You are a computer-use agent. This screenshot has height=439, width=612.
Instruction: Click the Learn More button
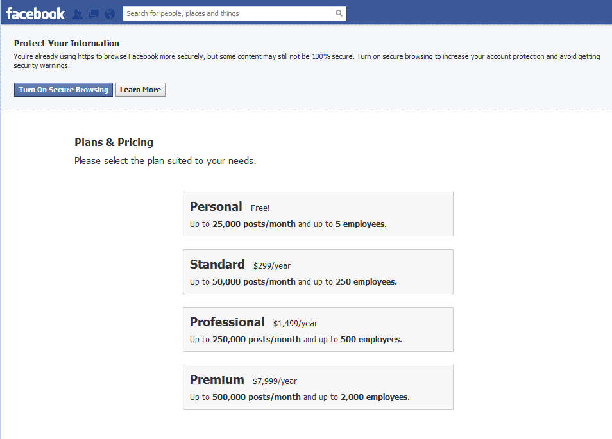point(140,90)
